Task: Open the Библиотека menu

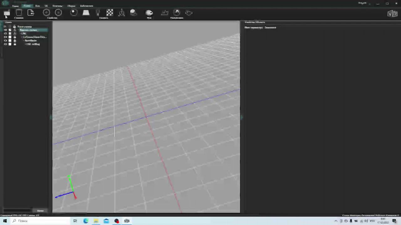Action: 86,6
